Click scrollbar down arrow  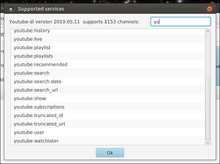pos(208,142)
